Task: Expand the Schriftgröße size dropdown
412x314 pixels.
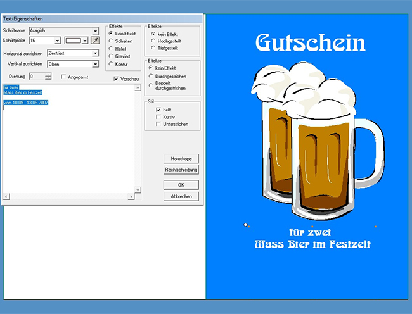Action: 58,41
